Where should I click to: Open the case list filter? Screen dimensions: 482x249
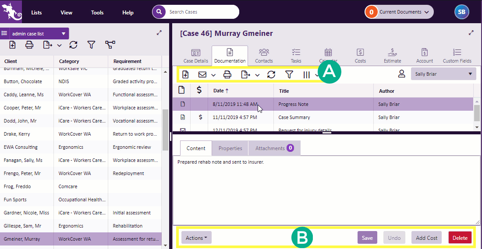coord(91,45)
